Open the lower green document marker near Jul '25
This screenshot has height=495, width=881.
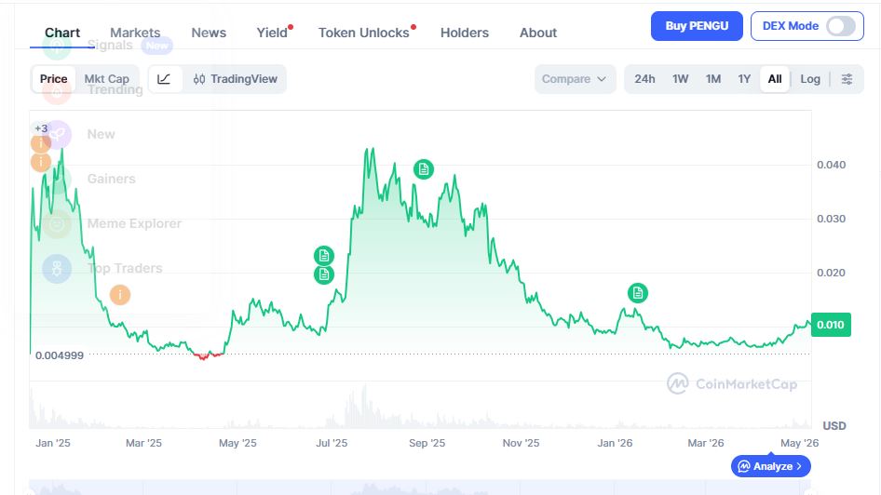(324, 274)
